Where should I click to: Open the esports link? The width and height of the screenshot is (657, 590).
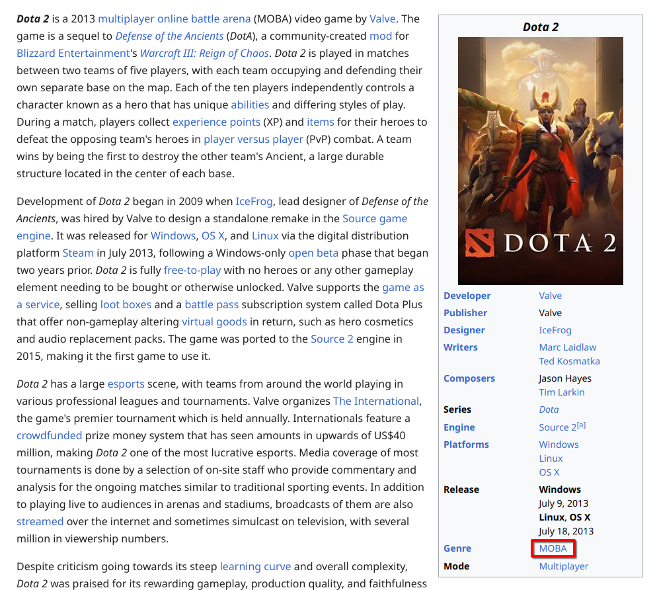[x=126, y=384]
